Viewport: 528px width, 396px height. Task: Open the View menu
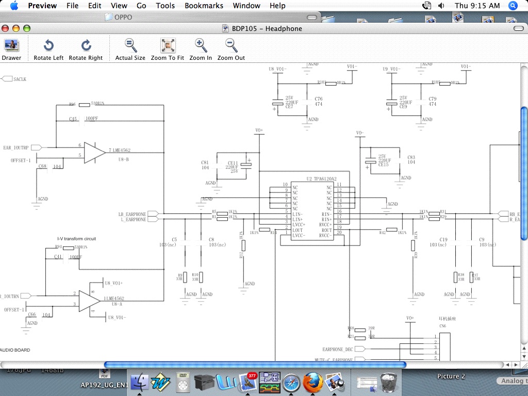click(x=119, y=5)
